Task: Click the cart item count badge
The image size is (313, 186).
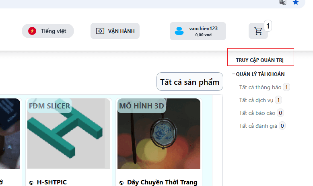Action: click(268, 26)
